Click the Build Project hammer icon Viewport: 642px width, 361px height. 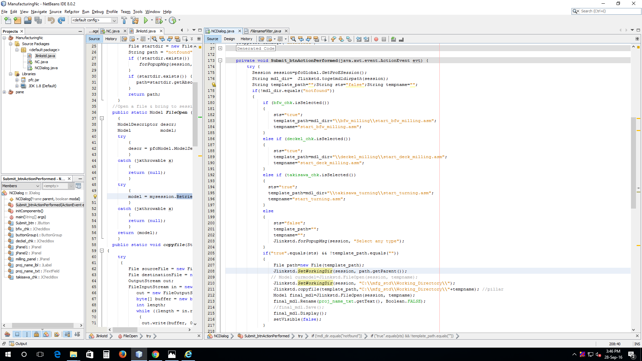(124, 20)
